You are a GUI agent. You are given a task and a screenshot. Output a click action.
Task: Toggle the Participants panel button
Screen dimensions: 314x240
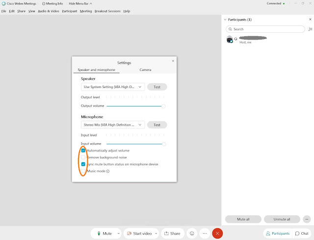(x=278, y=234)
